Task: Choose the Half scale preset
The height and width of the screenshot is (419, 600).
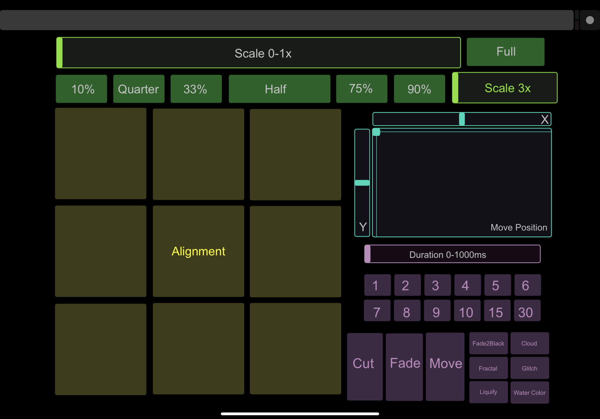Action: click(x=279, y=89)
